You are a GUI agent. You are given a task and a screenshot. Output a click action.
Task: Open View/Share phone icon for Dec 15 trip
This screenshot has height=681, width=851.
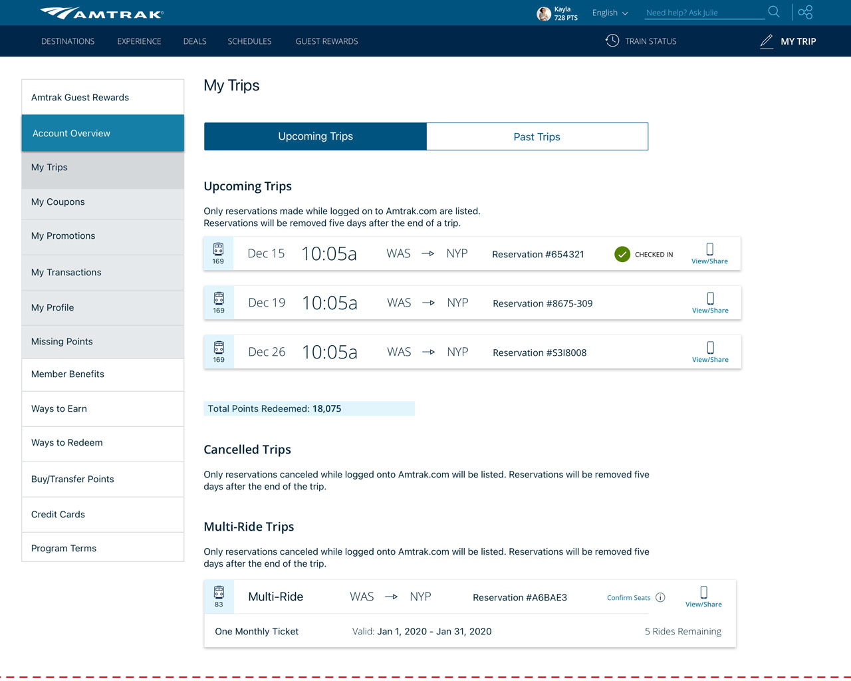pyautogui.click(x=709, y=249)
